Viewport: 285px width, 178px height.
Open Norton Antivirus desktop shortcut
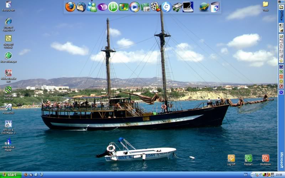point(8,90)
